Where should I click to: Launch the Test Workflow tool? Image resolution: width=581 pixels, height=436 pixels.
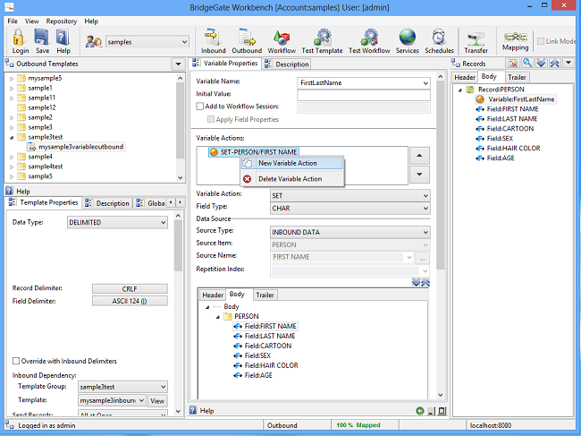click(369, 41)
